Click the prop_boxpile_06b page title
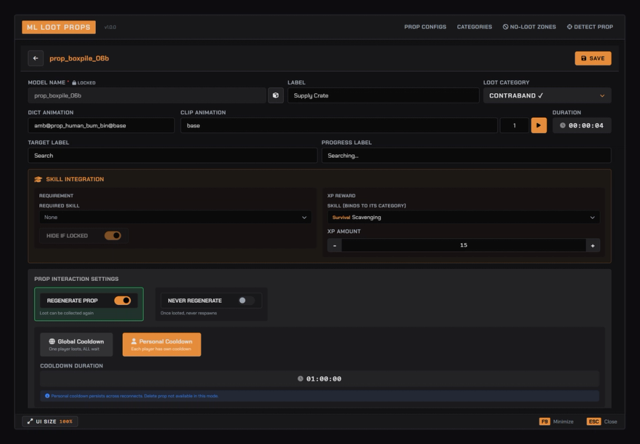This screenshot has width=640, height=444. [x=79, y=59]
